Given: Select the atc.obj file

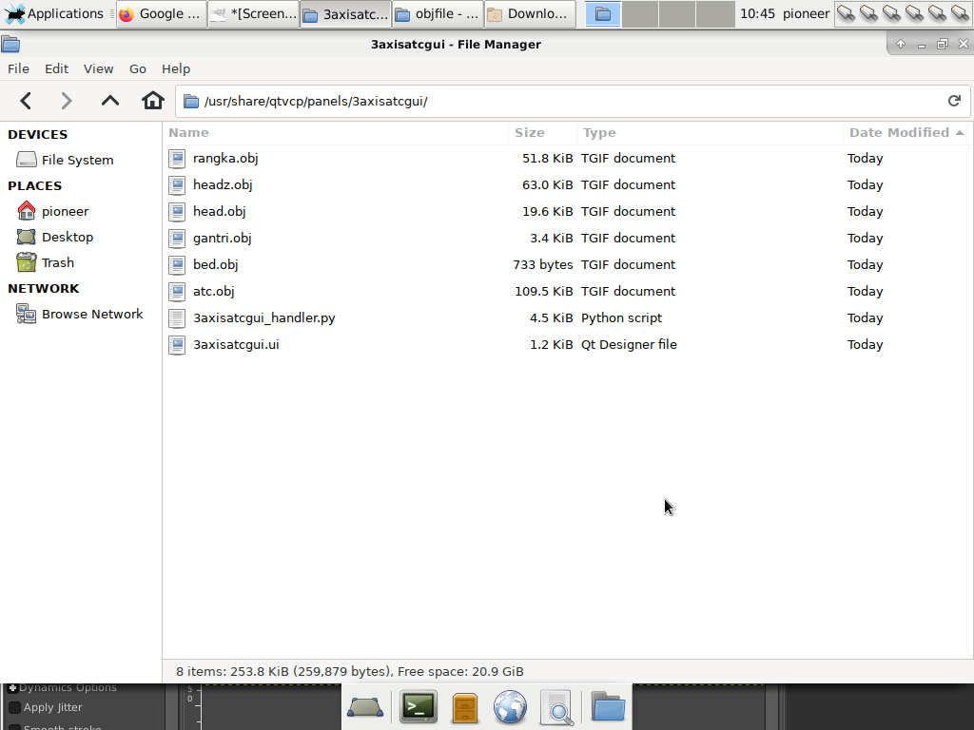Looking at the screenshot, I should pyautogui.click(x=213, y=291).
